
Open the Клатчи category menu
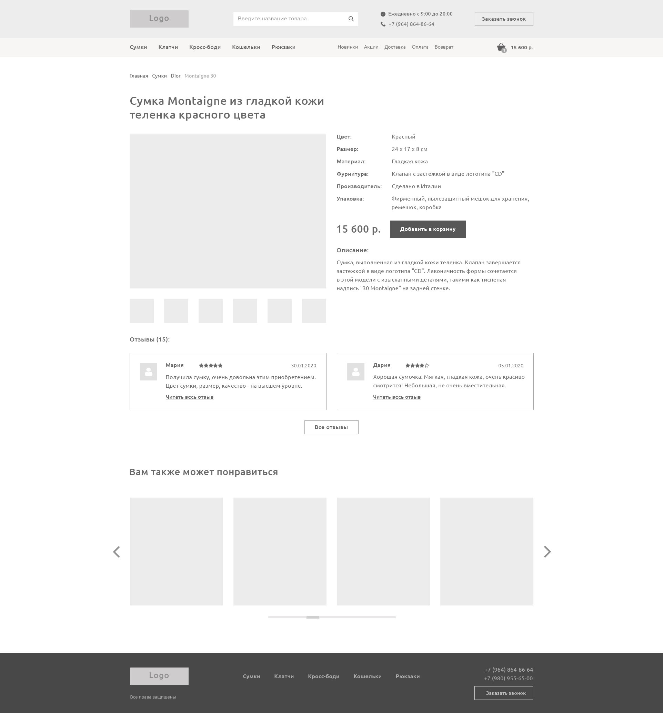(x=168, y=47)
